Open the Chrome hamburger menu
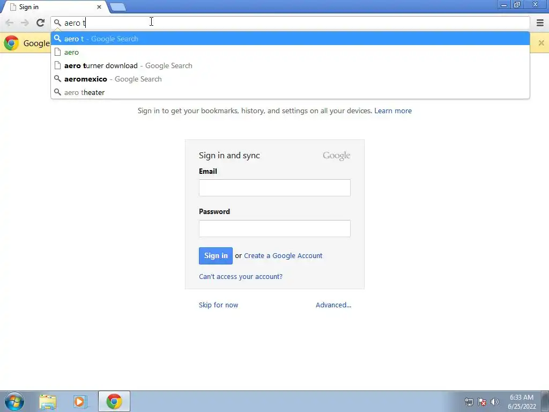The height and width of the screenshot is (412, 549). click(540, 23)
